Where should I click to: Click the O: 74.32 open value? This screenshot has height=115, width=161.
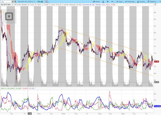[31, 5]
